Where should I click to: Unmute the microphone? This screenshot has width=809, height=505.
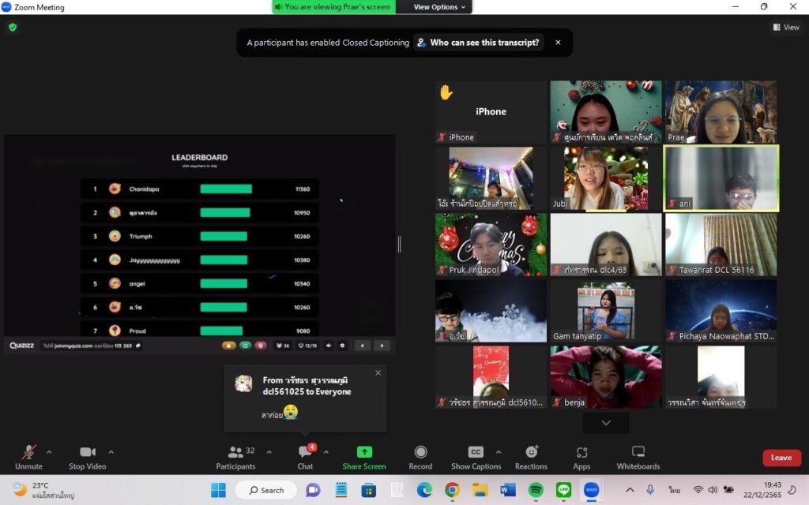[28, 456]
